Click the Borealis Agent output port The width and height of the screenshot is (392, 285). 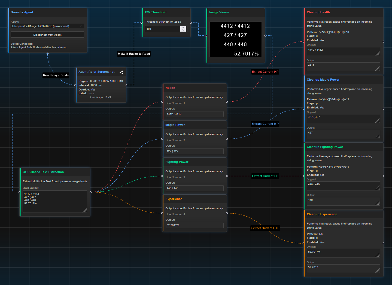point(48,54)
